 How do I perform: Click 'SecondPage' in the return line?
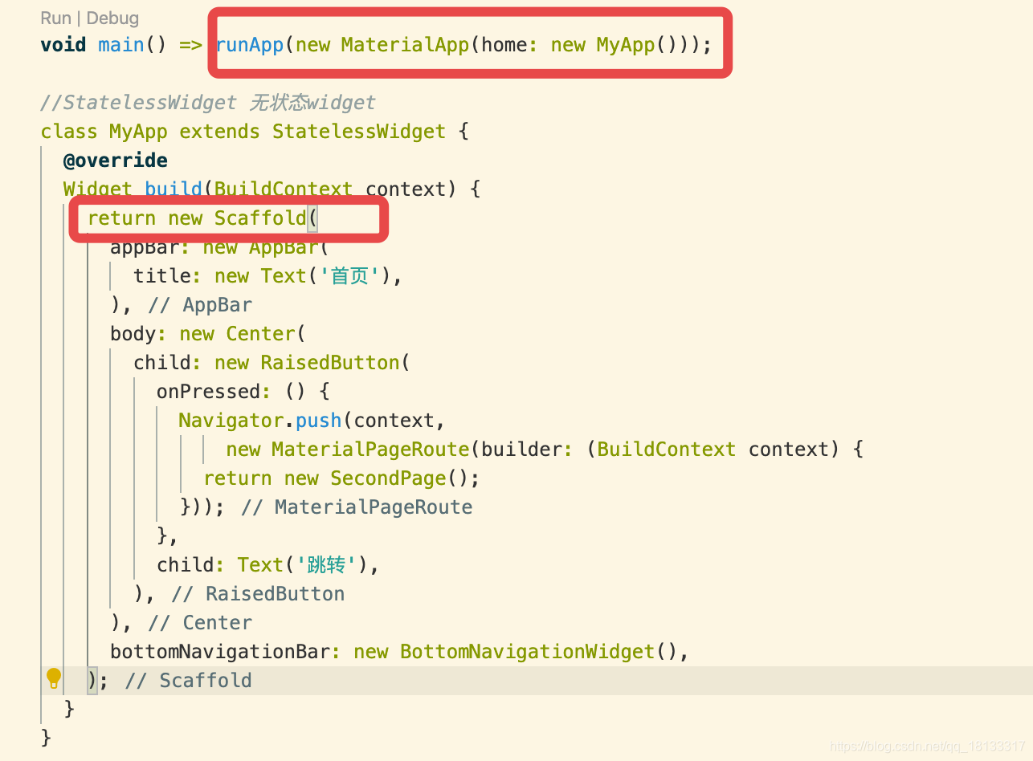388,478
